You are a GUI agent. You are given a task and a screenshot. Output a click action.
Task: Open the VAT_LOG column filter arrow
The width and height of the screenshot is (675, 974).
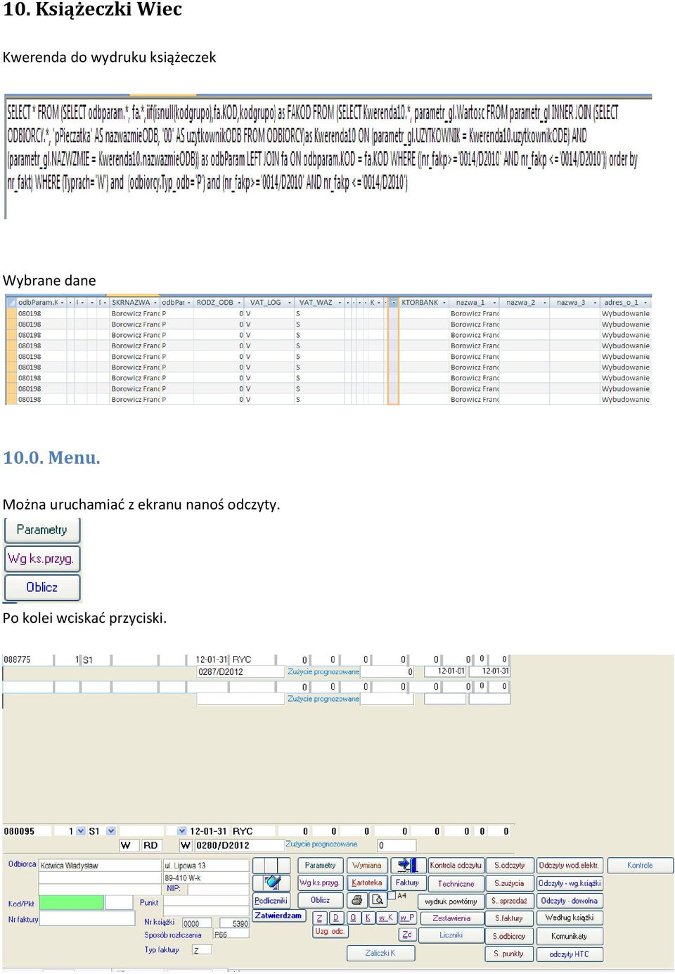pyautogui.click(x=290, y=303)
